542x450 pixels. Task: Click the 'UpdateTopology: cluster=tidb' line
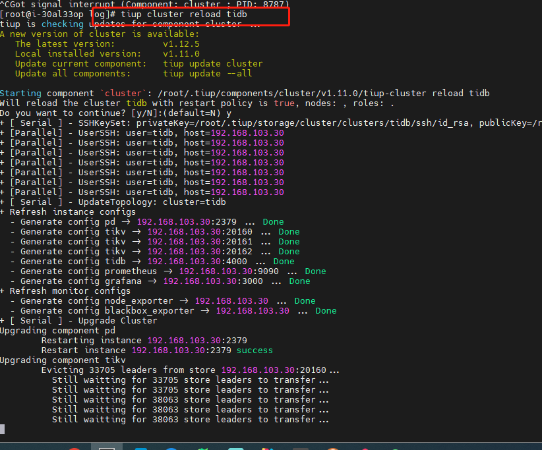(x=113, y=202)
